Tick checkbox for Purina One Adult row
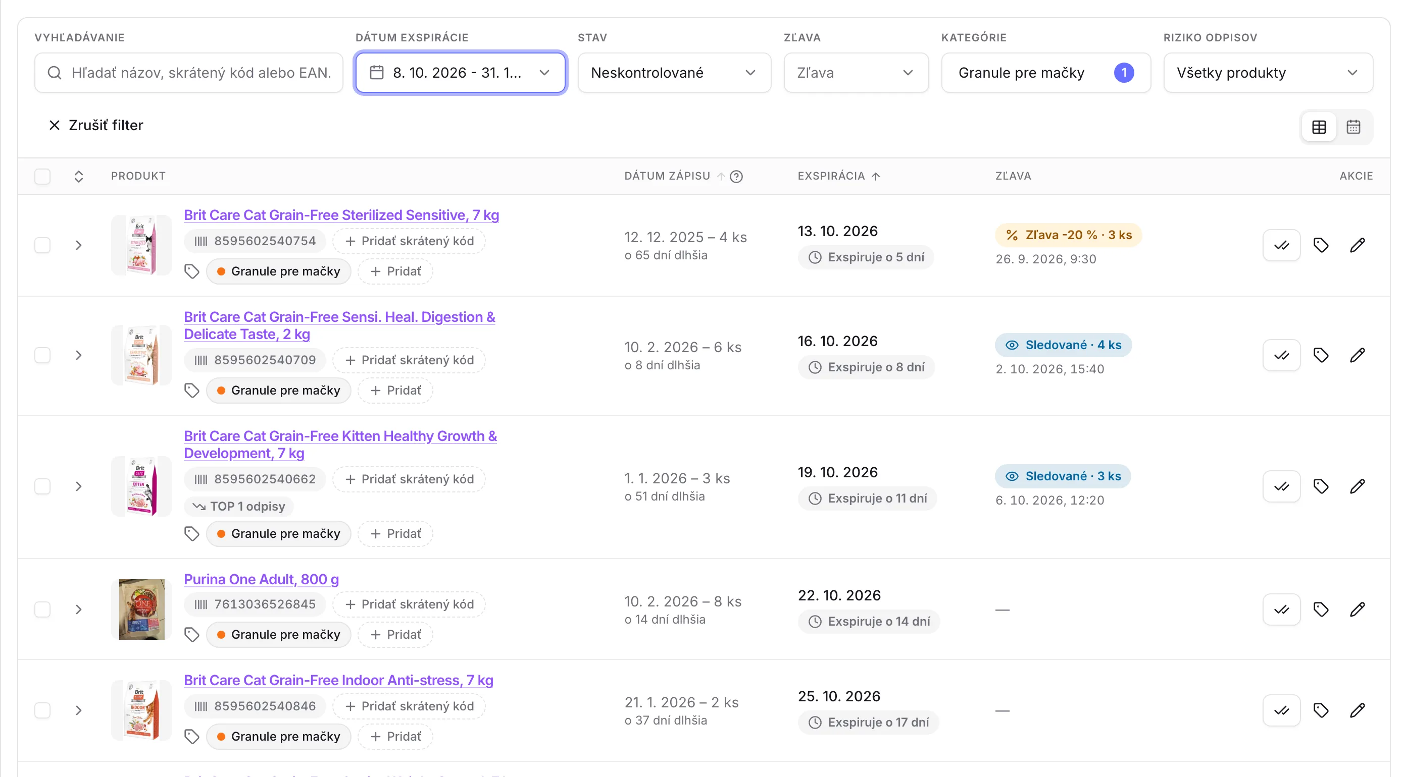The image size is (1403, 777). click(42, 609)
